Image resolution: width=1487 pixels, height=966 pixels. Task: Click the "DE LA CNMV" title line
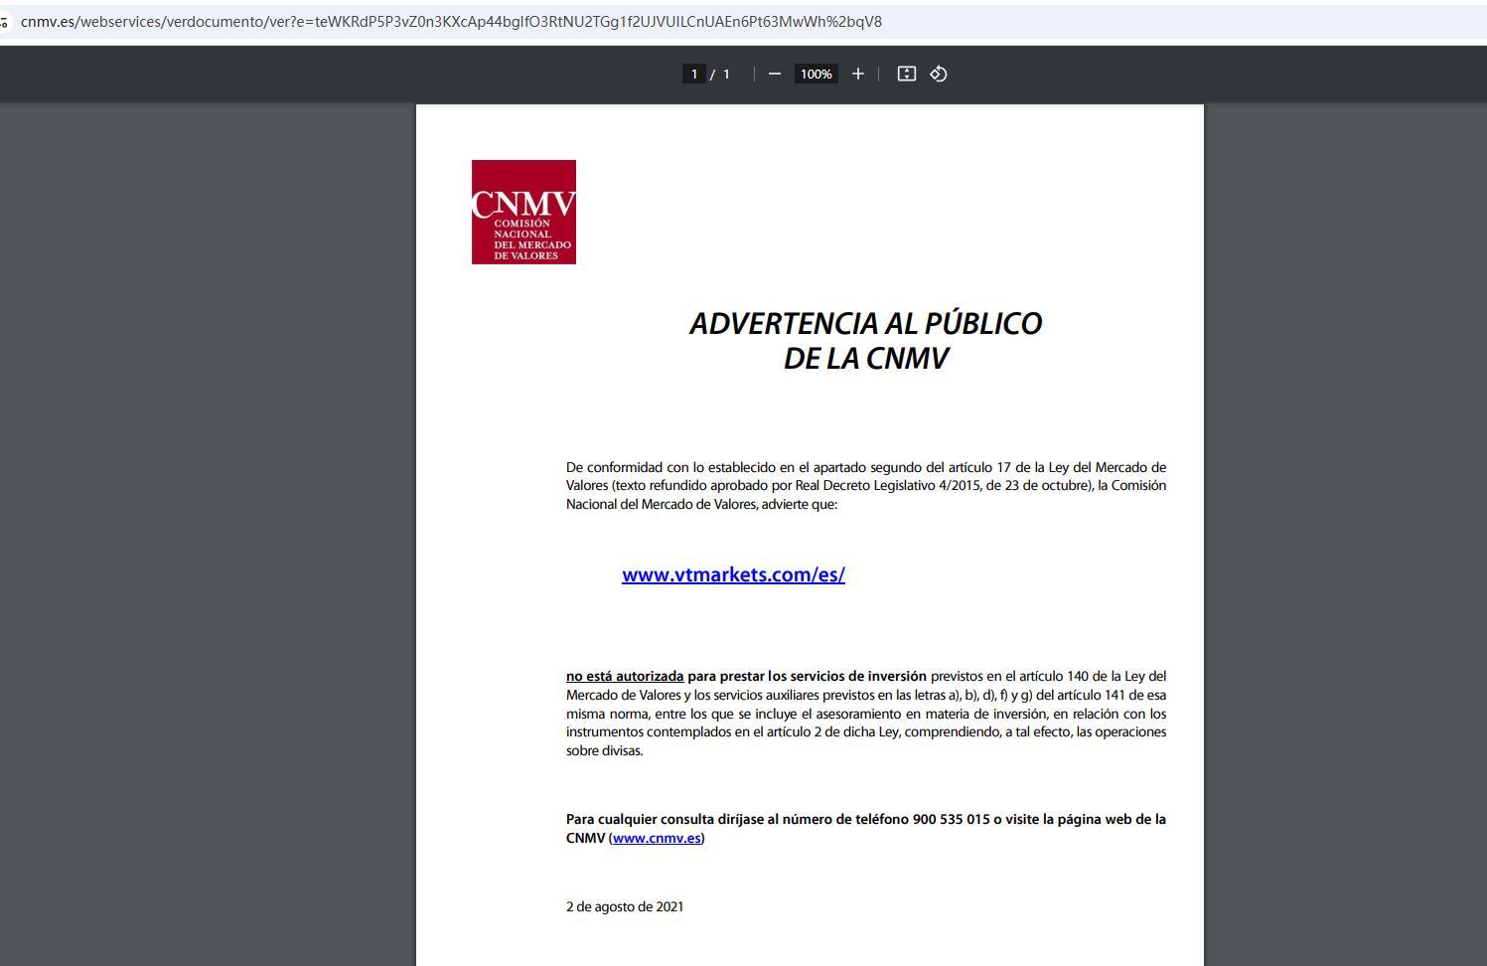(x=865, y=359)
